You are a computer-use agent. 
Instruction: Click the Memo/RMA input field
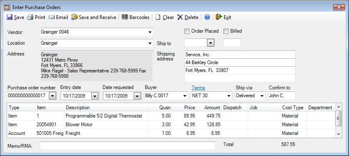point(128,146)
